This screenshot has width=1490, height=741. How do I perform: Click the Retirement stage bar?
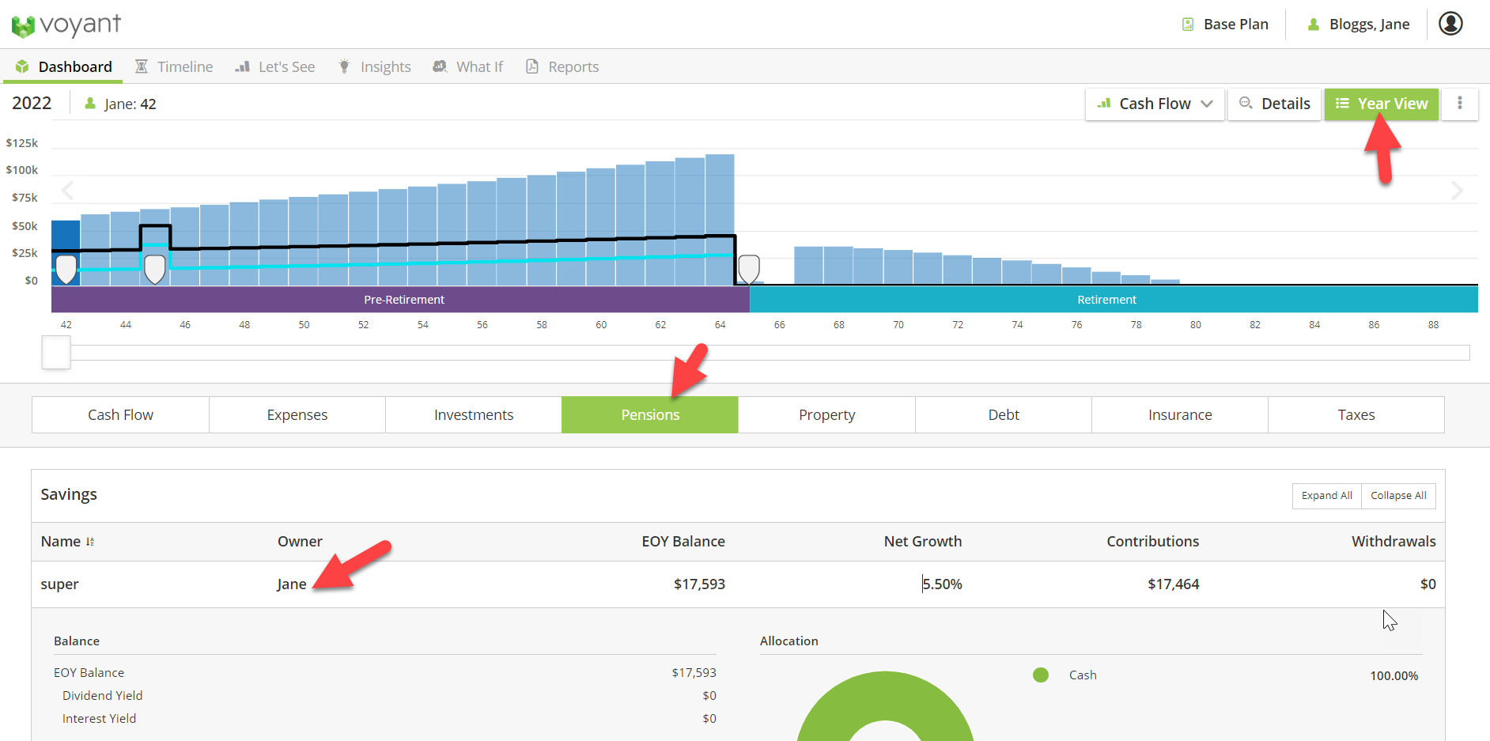click(x=1114, y=300)
